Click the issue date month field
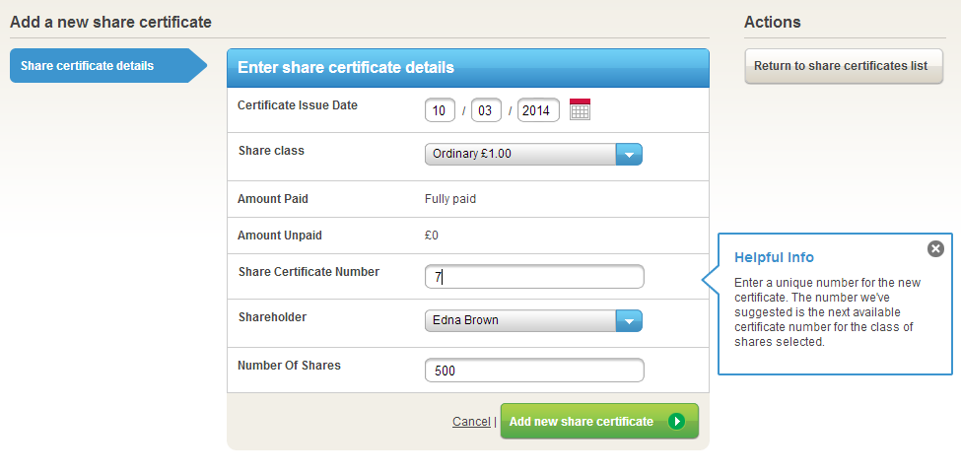Viewport: 961px width, 474px height. click(x=486, y=110)
